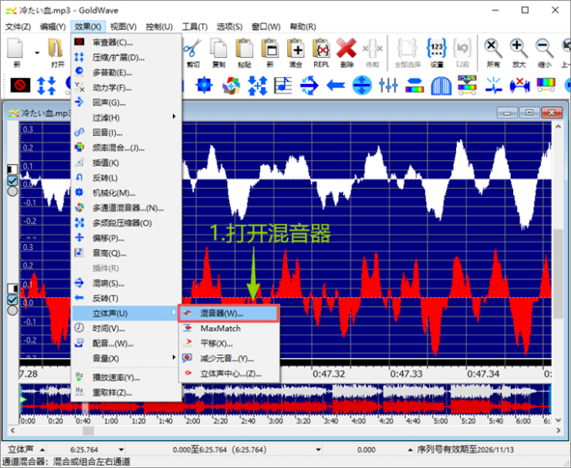Open a file with the 打开 folder icon
The width and height of the screenshot is (571, 468).
(x=56, y=49)
